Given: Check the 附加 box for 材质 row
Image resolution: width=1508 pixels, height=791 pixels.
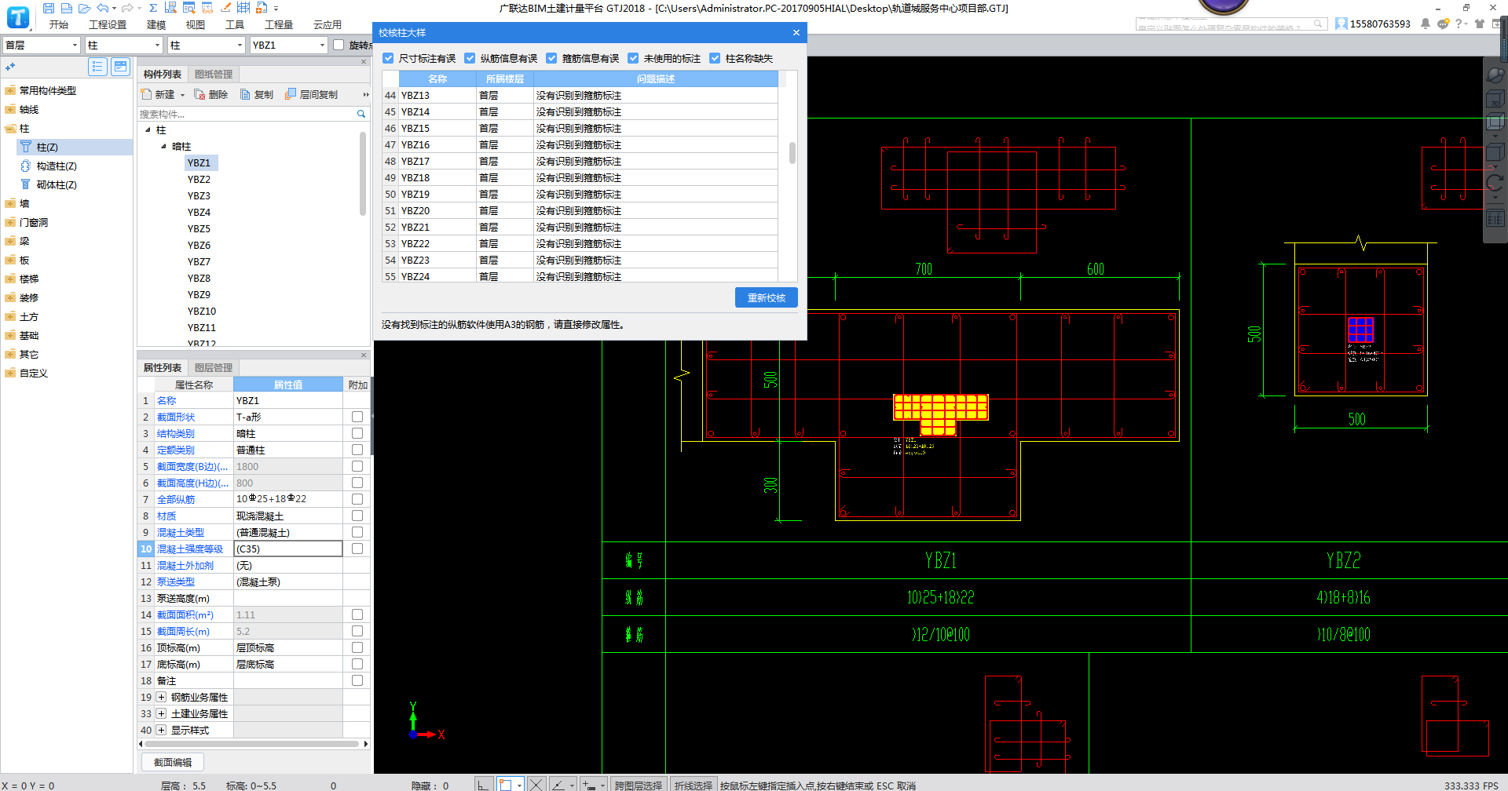Looking at the screenshot, I should coord(357,516).
